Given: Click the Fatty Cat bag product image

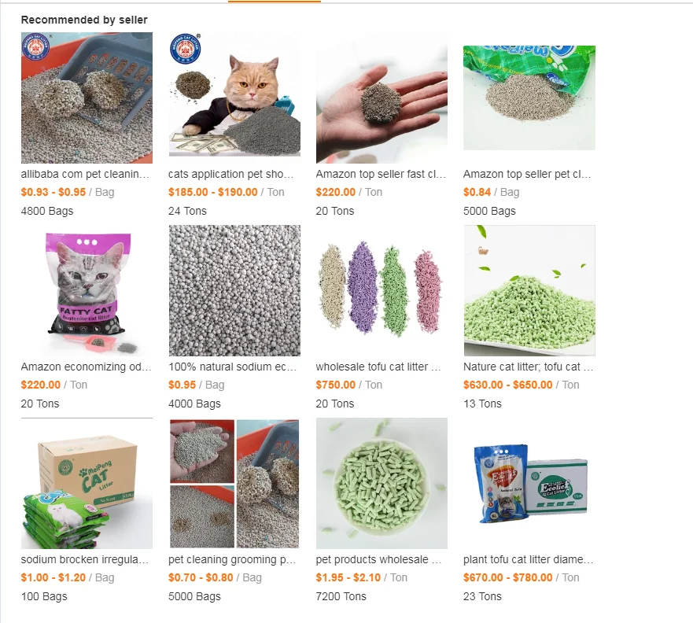Looking at the screenshot, I should coord(87,290).
